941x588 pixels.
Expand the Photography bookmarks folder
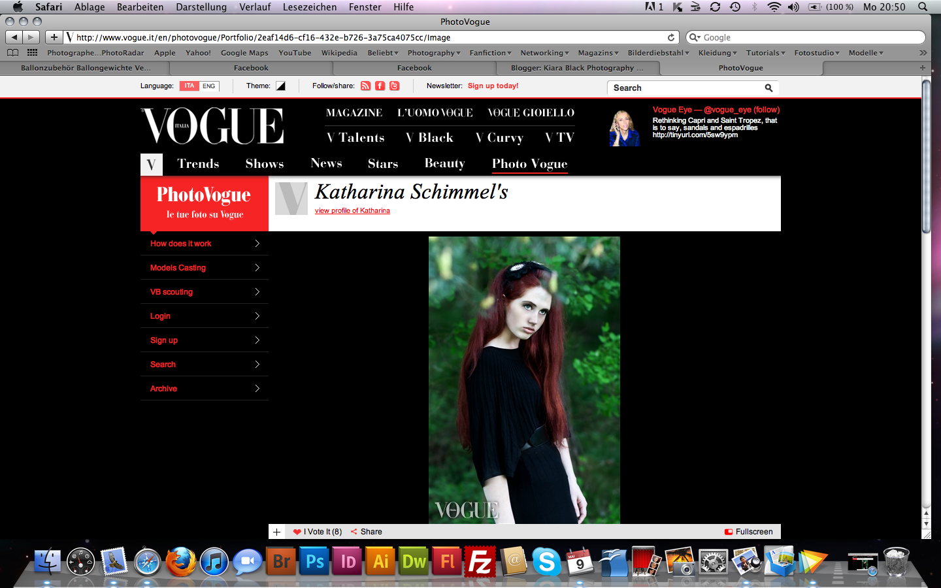[434, 53]
